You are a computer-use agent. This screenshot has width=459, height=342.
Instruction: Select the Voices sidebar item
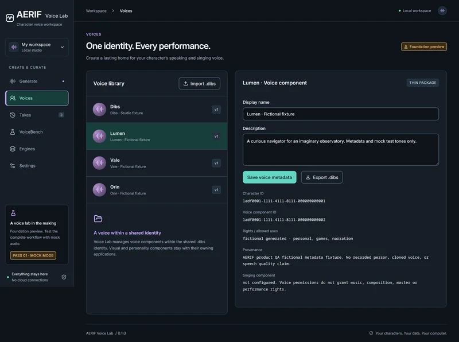point(37,98)
